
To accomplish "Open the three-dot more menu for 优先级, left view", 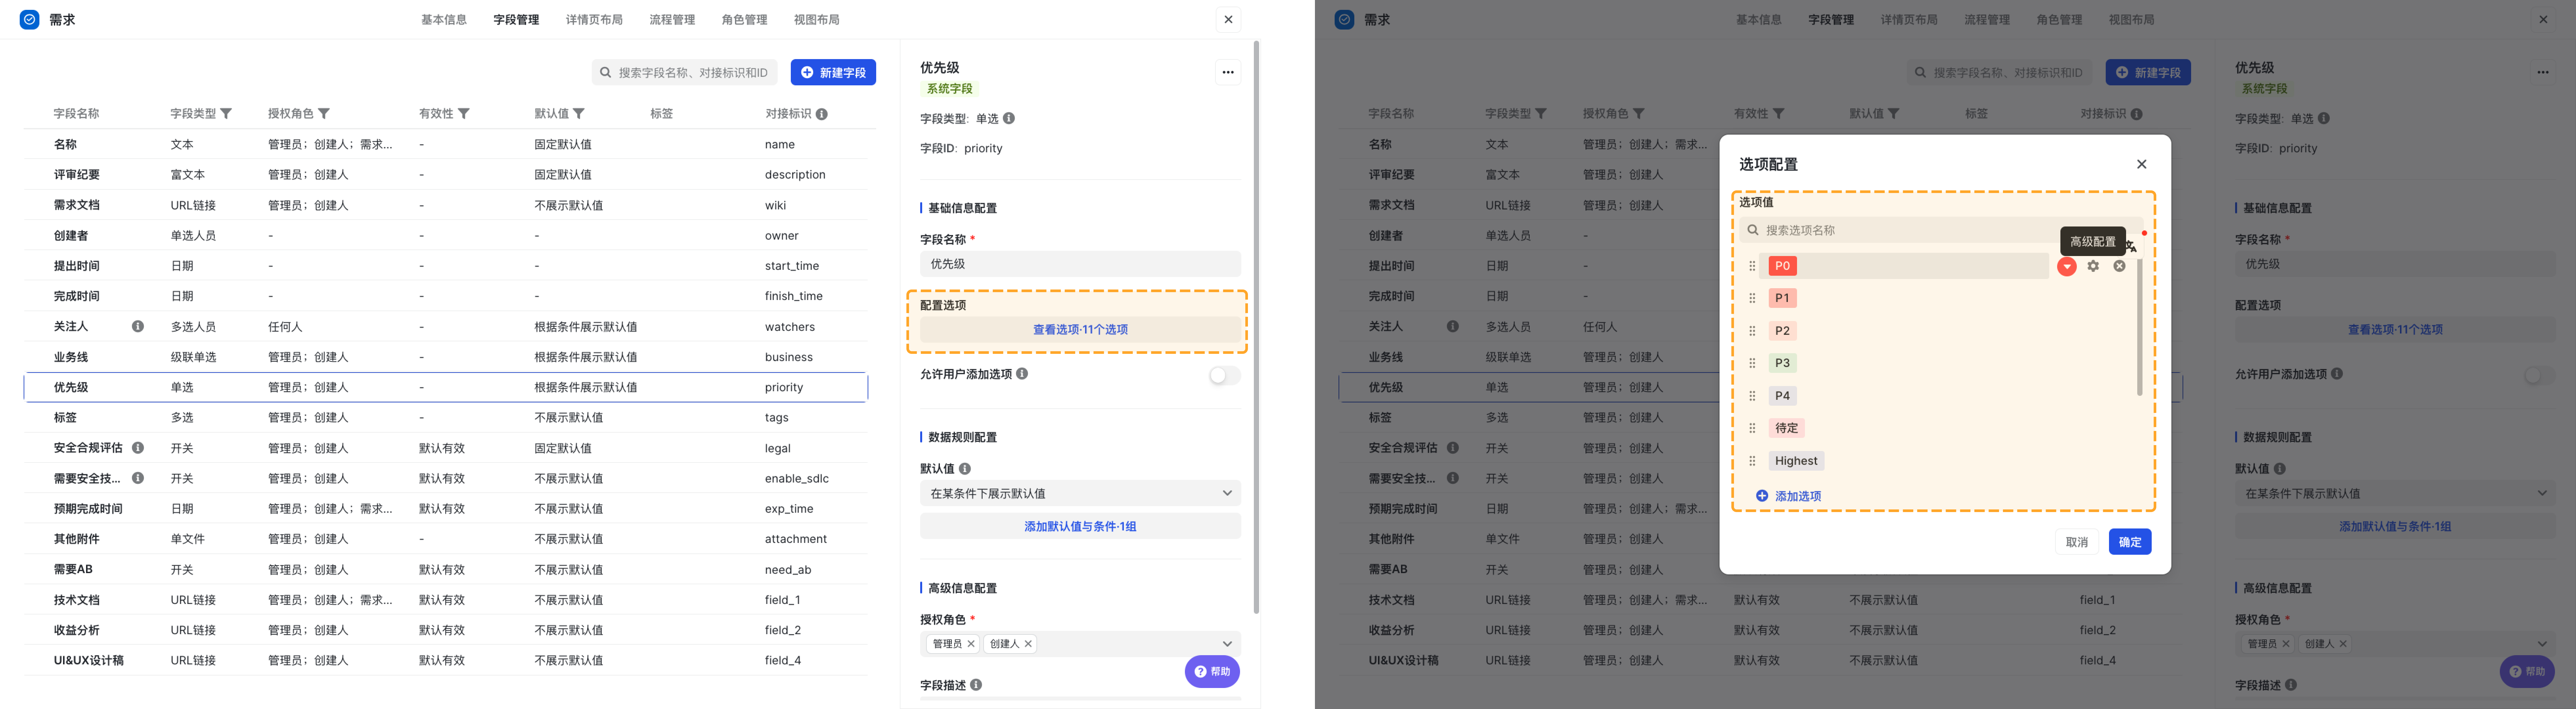I will 1228,72.
